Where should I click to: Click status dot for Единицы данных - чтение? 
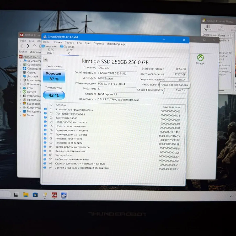coord(45,130)
